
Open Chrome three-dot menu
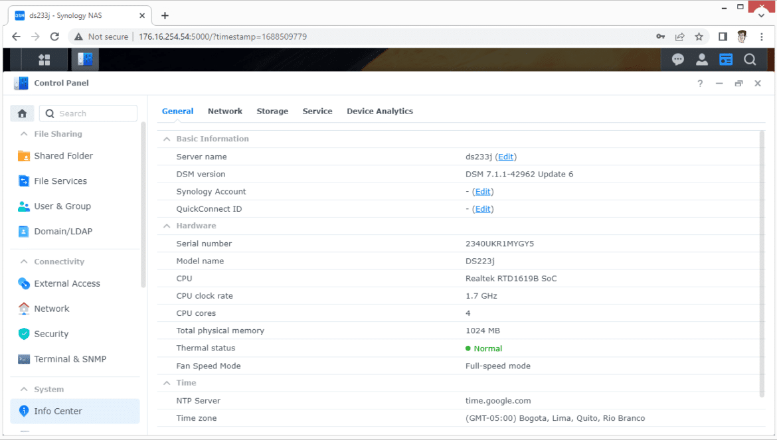coord(762,37)
